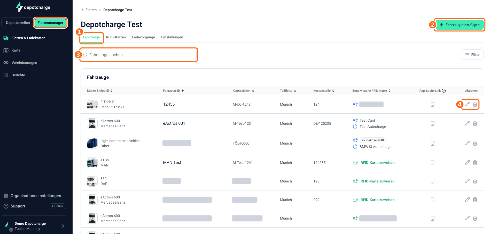This screenshot has height=234, width=490.
Task: Switch to the RFID-Karten tab
Action: (x=116, y=37)
